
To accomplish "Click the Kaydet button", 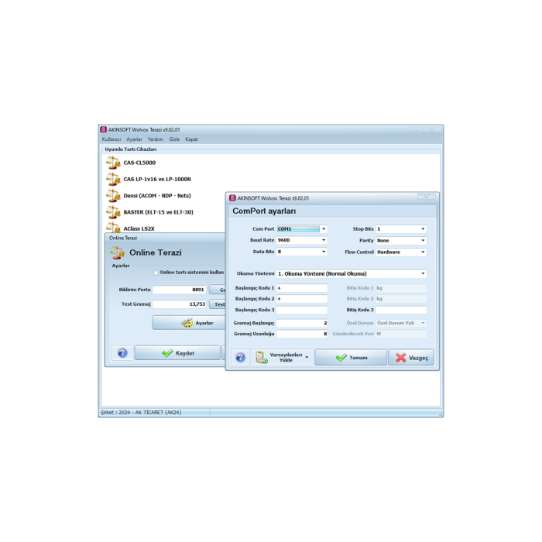I will click(177, 353).
